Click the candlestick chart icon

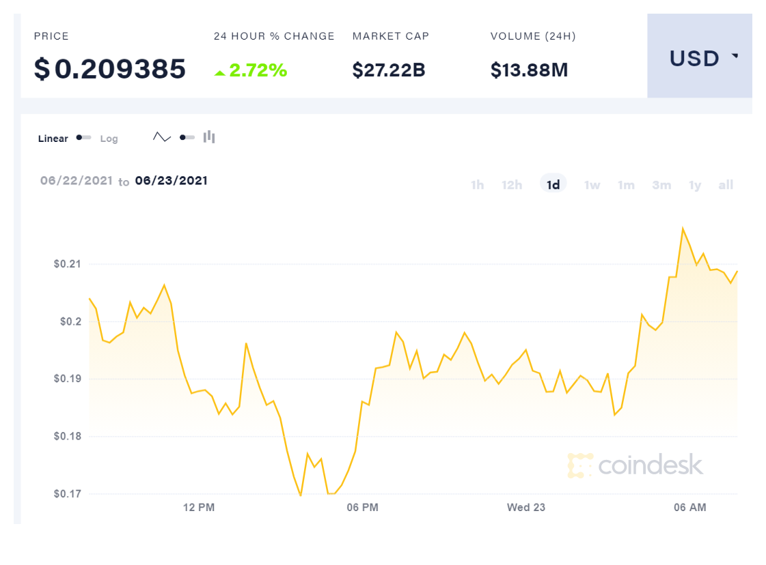pyautogui.click(x=209, y=137)
